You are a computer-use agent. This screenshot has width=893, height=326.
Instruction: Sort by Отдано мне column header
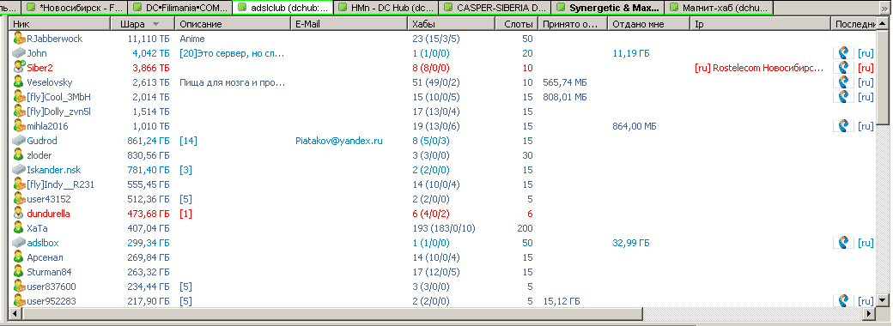(x=648, y=24)
